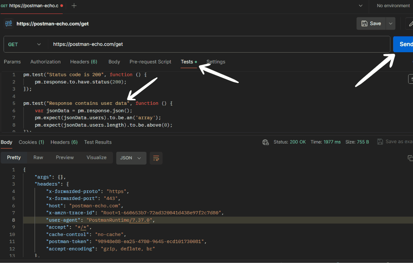Click the Save as example icon
This screenshot has width=413, height=263.
point(380,142)
